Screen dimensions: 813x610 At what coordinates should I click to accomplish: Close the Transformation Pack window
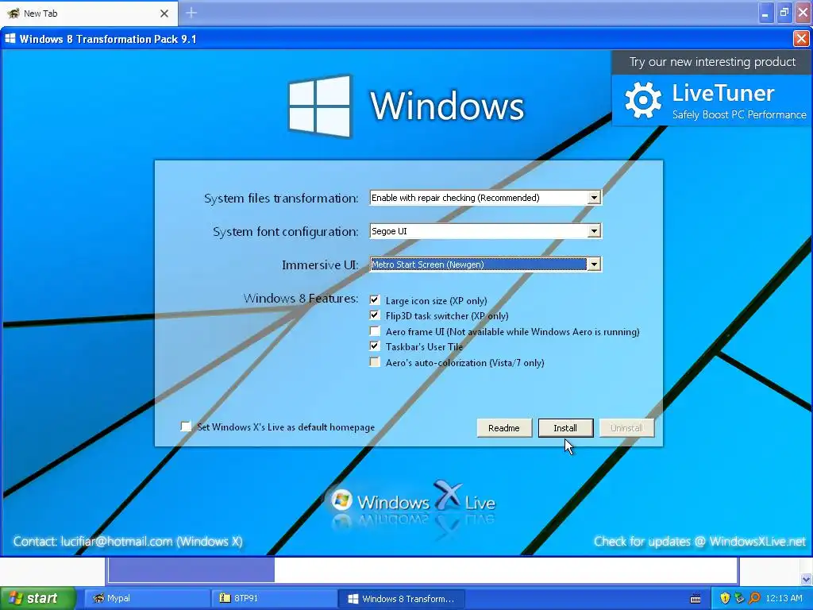(x=801, y=38)
